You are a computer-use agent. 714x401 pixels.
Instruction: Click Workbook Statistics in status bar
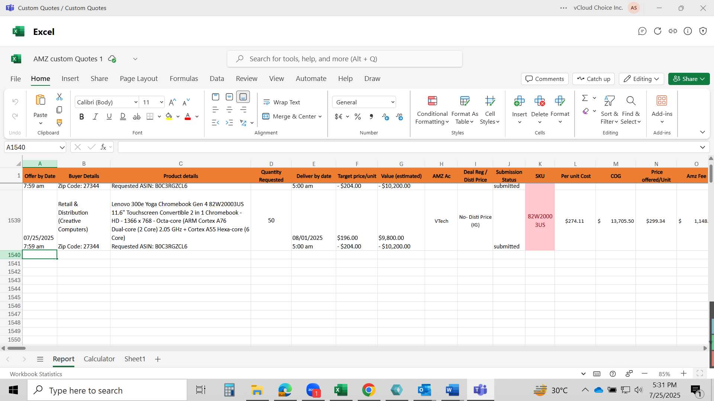tap(36, 374)
